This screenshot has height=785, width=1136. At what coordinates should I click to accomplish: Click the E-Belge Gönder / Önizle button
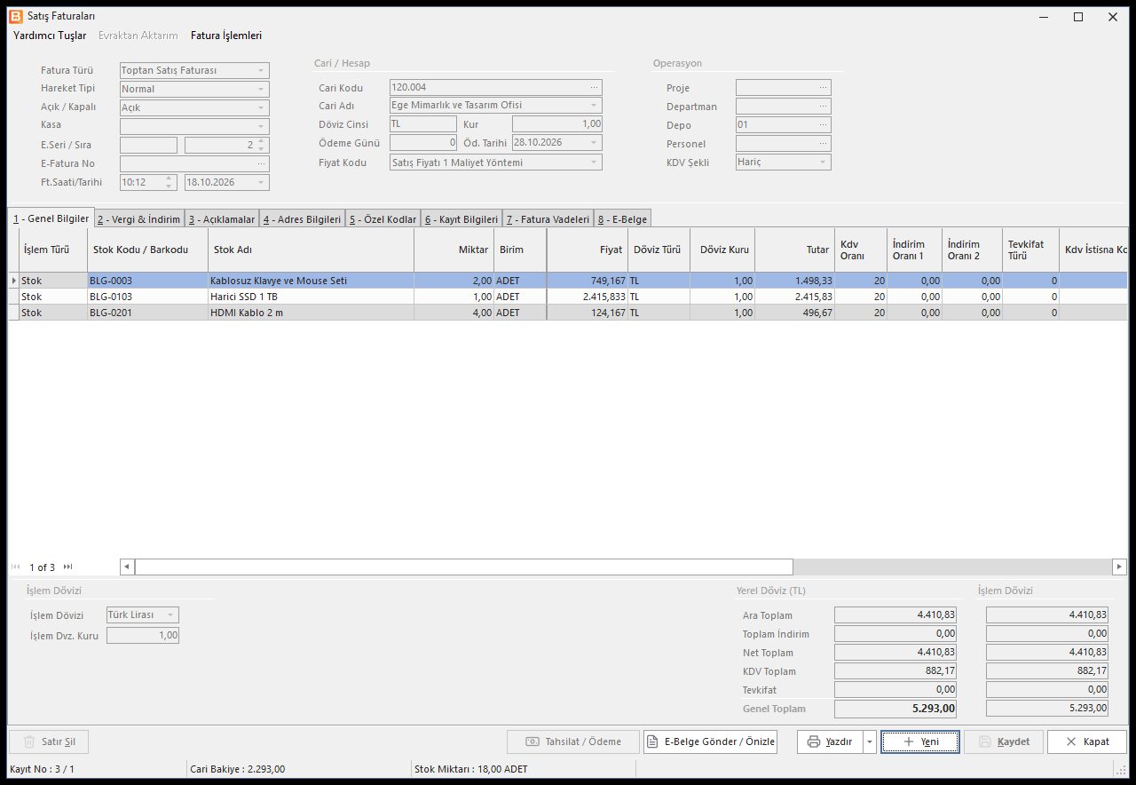[710, 741]
